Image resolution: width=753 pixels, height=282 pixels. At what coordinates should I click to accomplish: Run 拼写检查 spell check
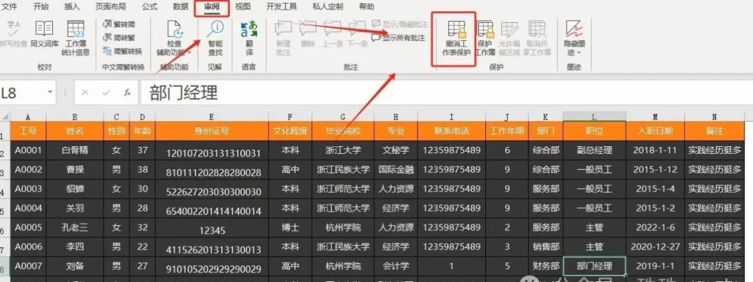13,35
